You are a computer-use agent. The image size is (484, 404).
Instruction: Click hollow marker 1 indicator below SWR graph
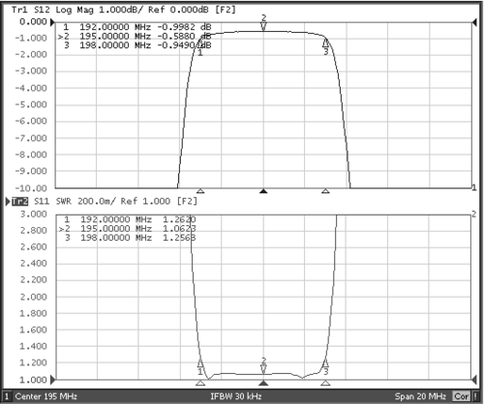200,383
